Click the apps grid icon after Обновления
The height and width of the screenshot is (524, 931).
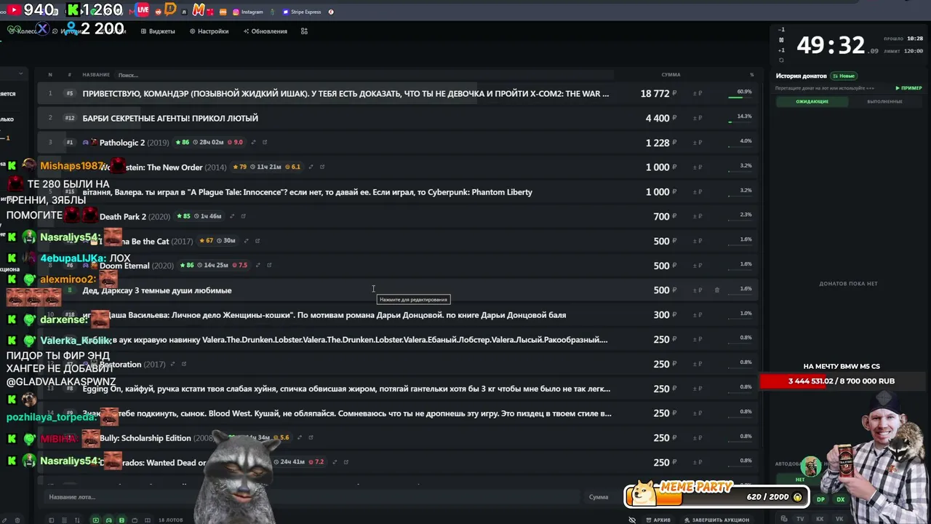pos(304,31)
